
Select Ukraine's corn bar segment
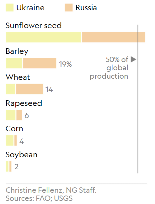point(10,140)
